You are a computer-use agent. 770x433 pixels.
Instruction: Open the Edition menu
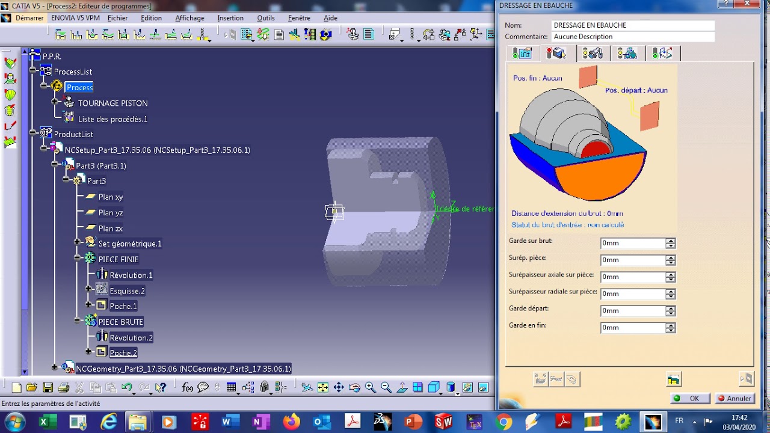click(x=151, y=18)
